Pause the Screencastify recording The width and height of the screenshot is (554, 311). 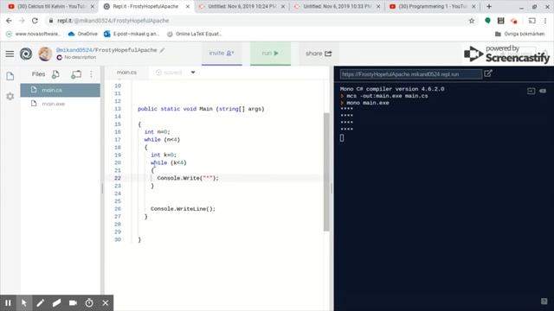(8, 303)
